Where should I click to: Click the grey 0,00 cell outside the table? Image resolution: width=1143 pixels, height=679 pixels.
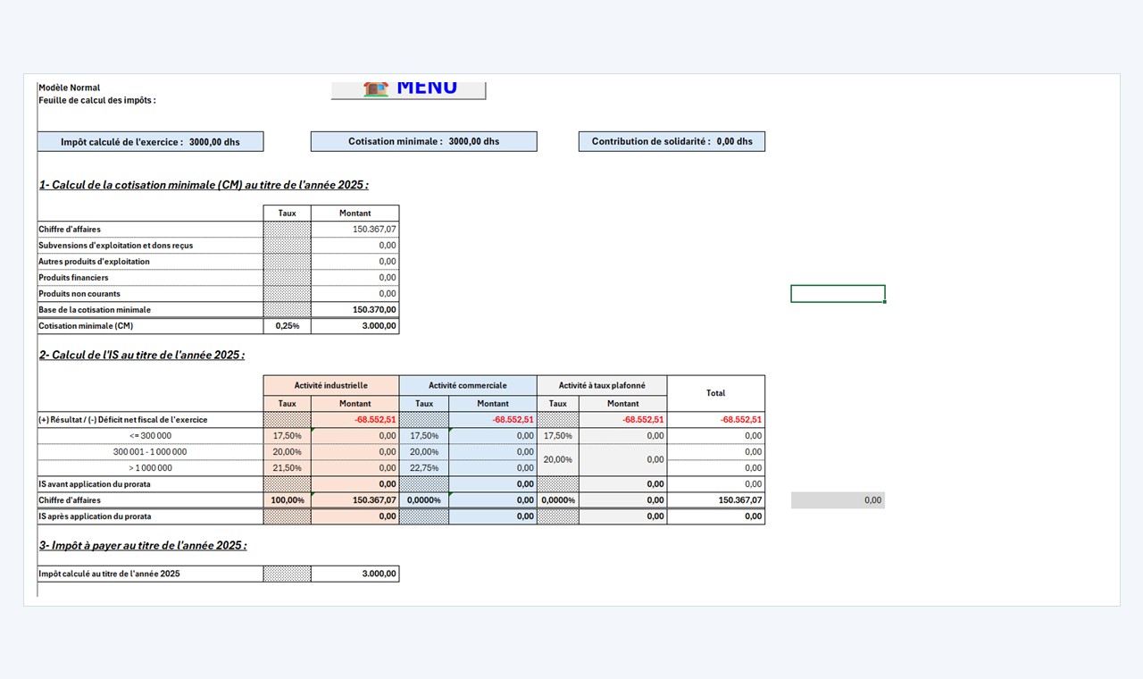(838, 500)
